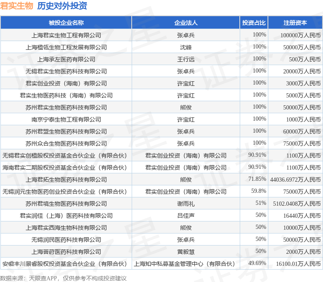Click 500万人民币 registered capital
The width and height of the screenshot is (323, 282).
click(x=305, y=59)
